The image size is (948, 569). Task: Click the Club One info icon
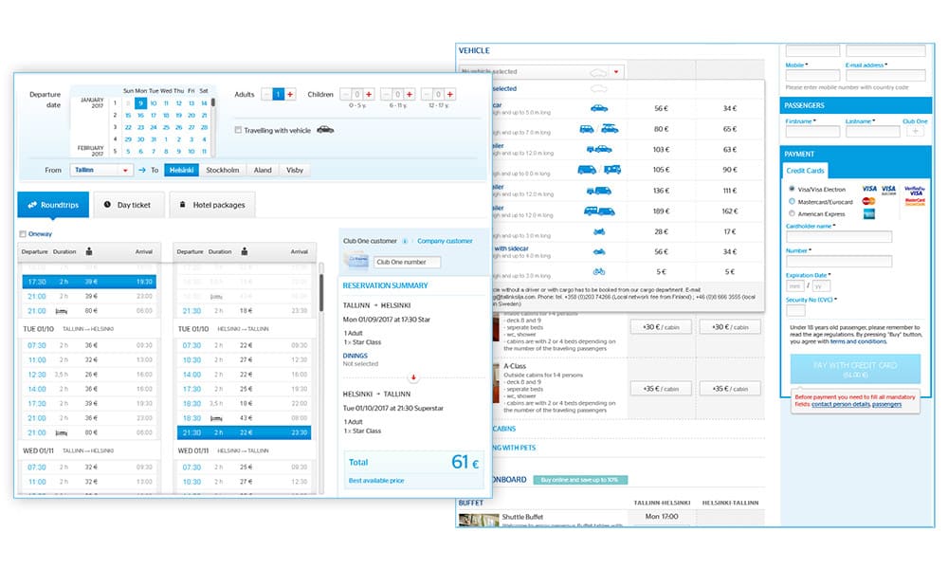[405, 241]
